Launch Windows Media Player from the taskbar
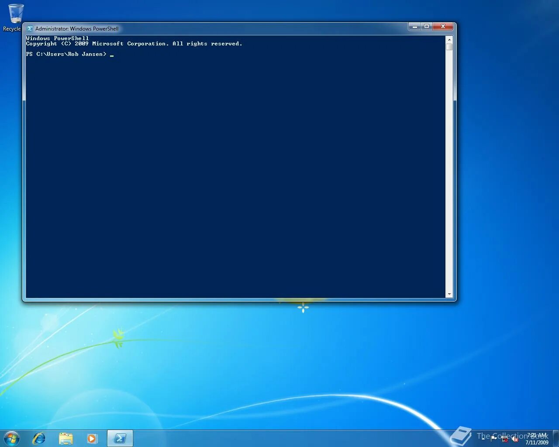The width and height of the screenshot is (559, 447). 92,438
